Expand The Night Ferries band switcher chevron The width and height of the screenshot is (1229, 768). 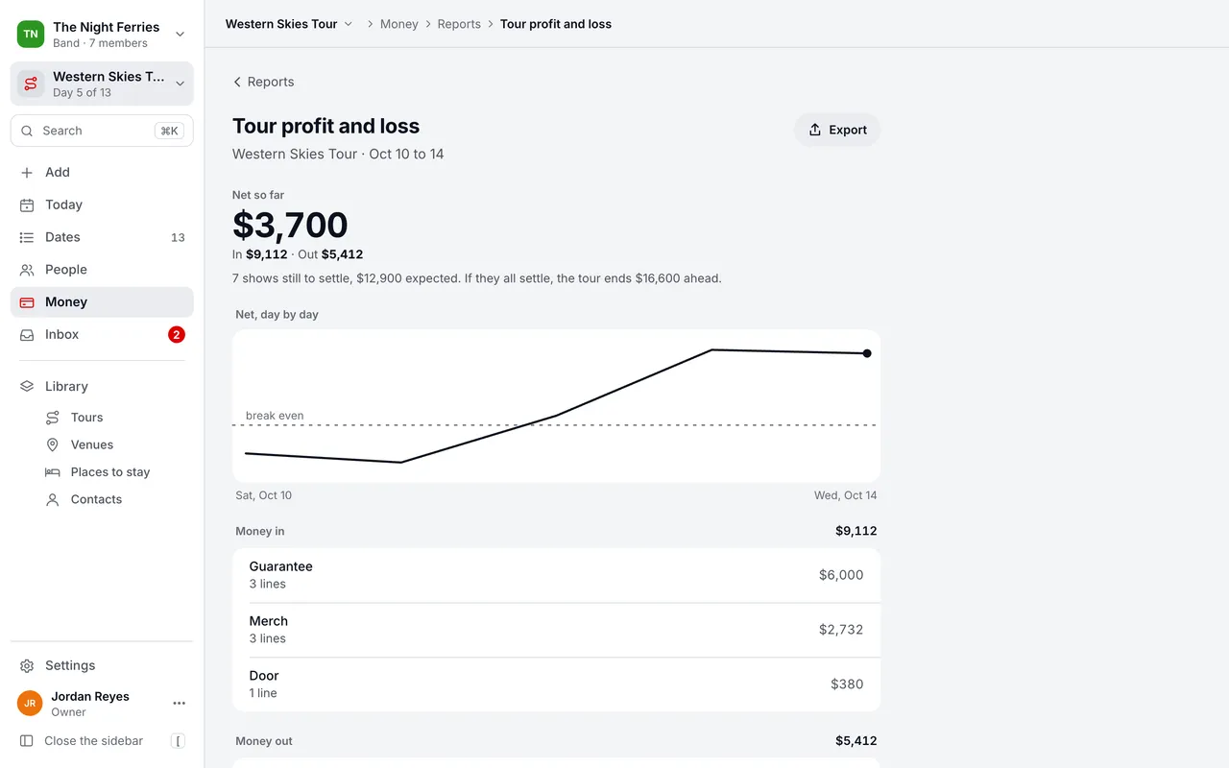pyautogui.click(x=180, y=35)
